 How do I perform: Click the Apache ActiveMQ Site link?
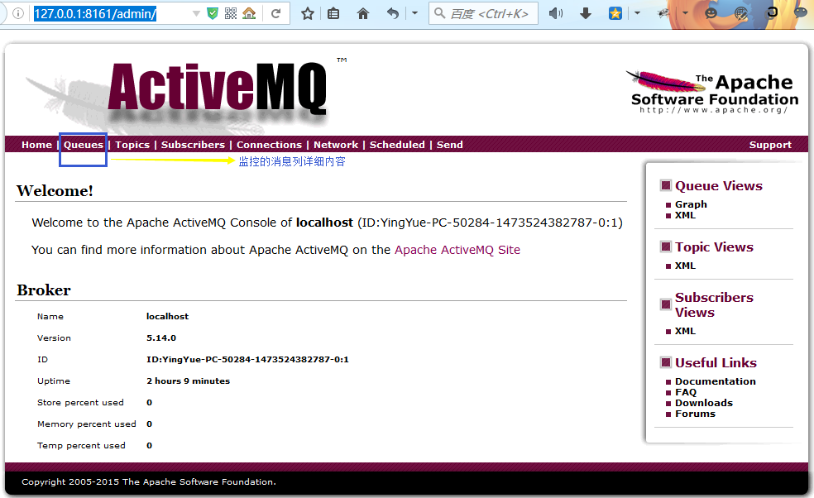point(457,250)
